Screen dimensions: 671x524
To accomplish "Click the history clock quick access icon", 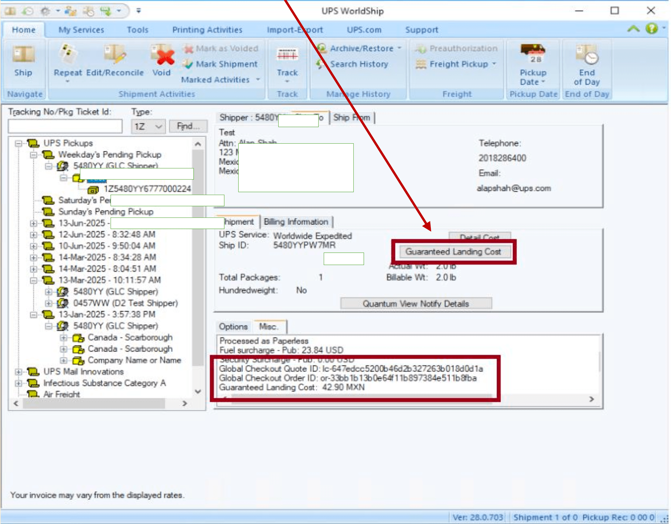I will (28, 11).
